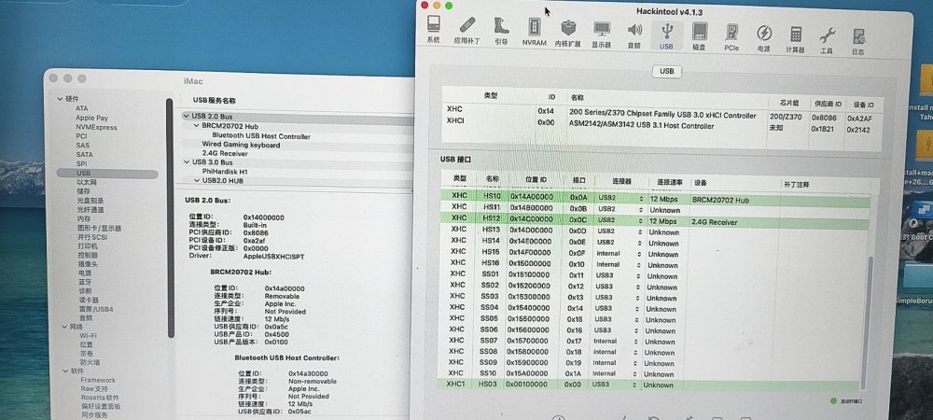
Task: Open the 电源 power icon in Hackintool
Action: (x=763, y=37)
